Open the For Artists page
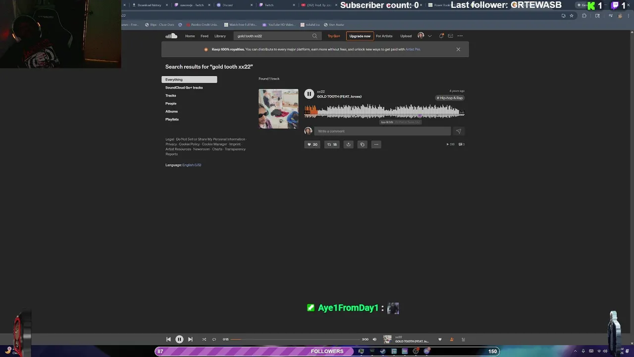634x357 pixels. pyautogui.click(x=384, y=36)
